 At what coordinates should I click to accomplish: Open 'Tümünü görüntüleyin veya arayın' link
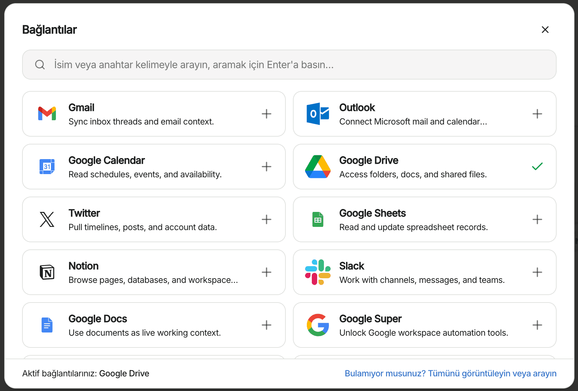click(x=450, y=373)
